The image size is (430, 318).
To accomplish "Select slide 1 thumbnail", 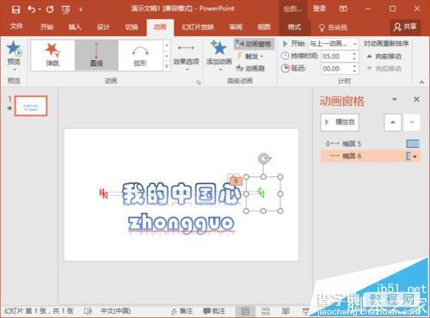I will [x=31, y=106].
